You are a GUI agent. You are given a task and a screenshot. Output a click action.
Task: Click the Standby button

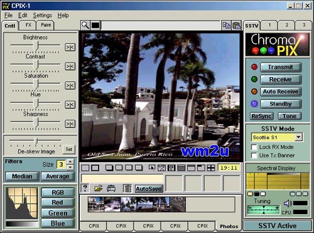point(281,104)
